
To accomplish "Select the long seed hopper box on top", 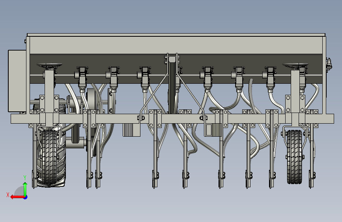I will 176,45.
